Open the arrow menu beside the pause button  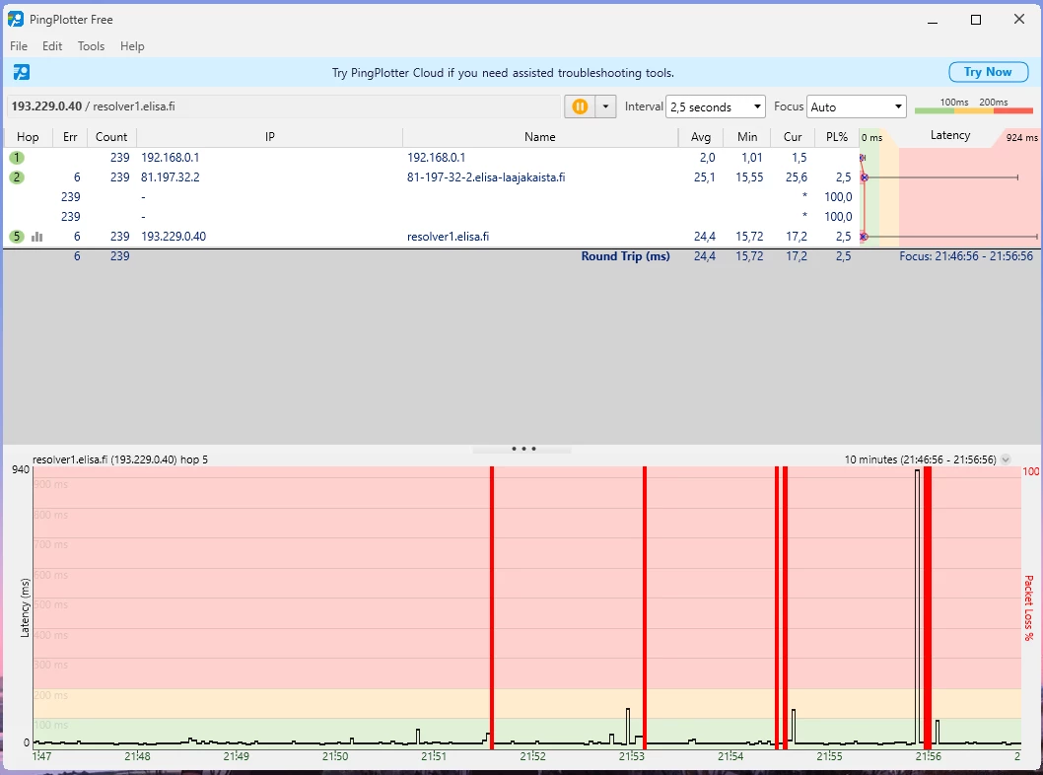[x=605, y=106]
